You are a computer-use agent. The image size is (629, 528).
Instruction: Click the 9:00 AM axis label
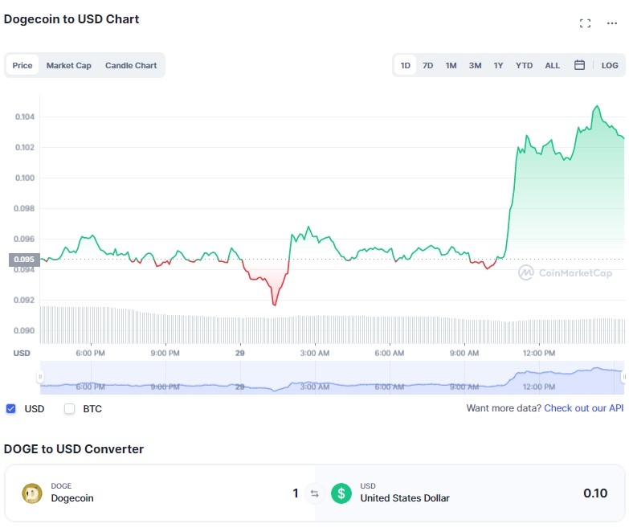coord(464,353)
